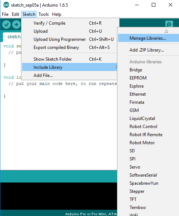Select the sketch tab in editor

(12, 37)
